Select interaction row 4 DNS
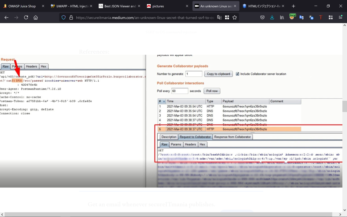This screenshot has height=217, width=347. (229, 120)
